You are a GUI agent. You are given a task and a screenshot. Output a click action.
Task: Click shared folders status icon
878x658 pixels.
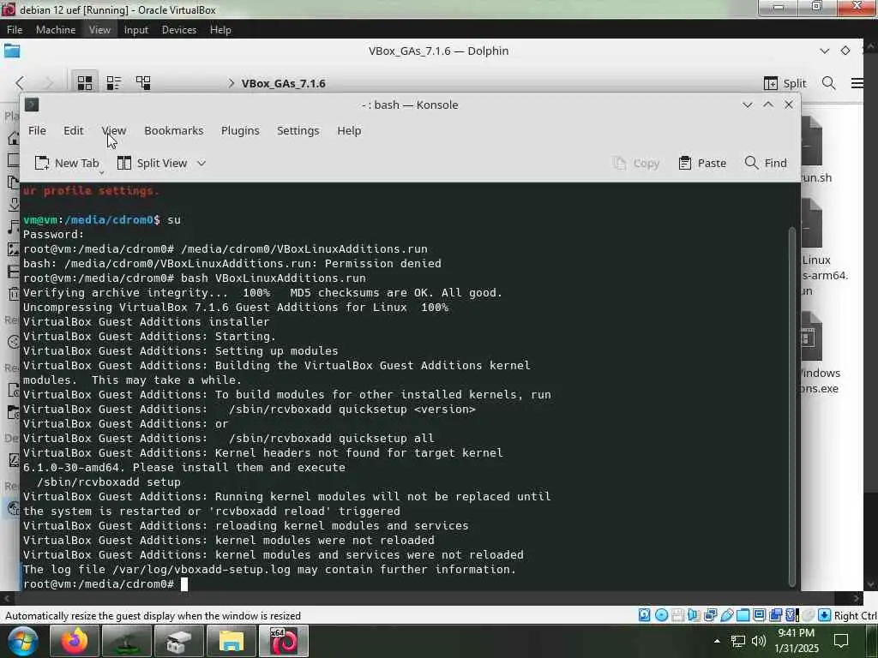pos(743,615)
